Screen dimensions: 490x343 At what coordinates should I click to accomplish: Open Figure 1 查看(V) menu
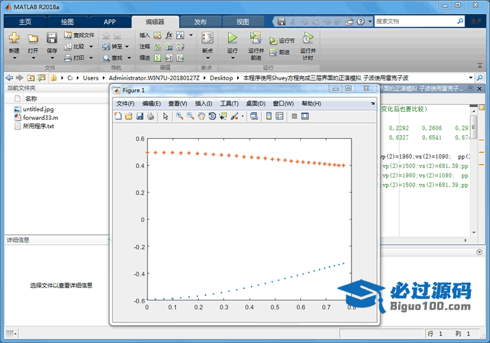[x=177, y=104]
